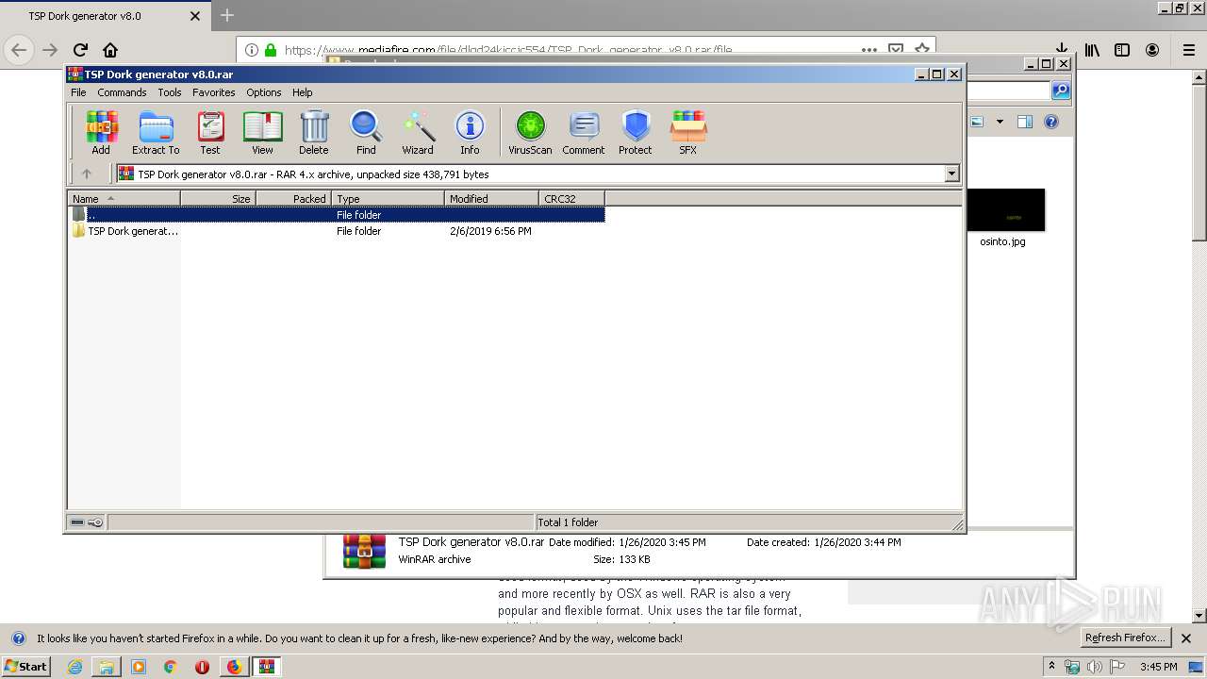Click the Protect shield icon
The height and width of the screenshot is (679, 1207).
(x=636, y=132)
